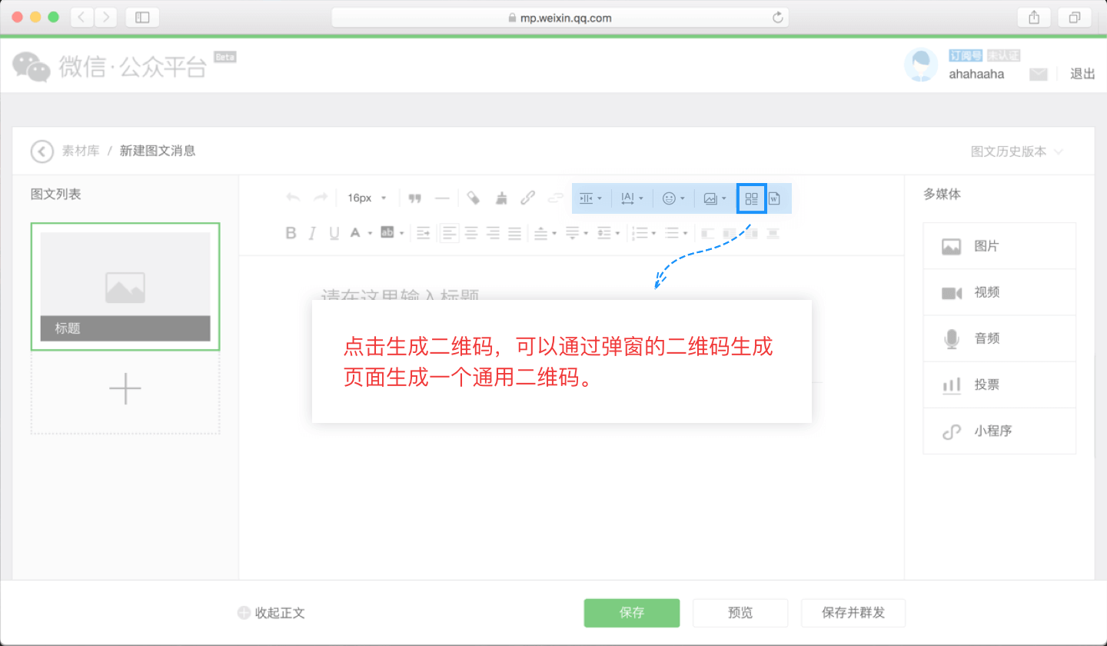Viewport: 1107px width, 646px height.
Task: Open the mail envelope icon
Action: tap(1039, 75)
